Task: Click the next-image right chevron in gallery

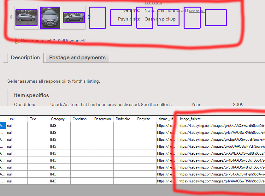Action: click(90, 17)
